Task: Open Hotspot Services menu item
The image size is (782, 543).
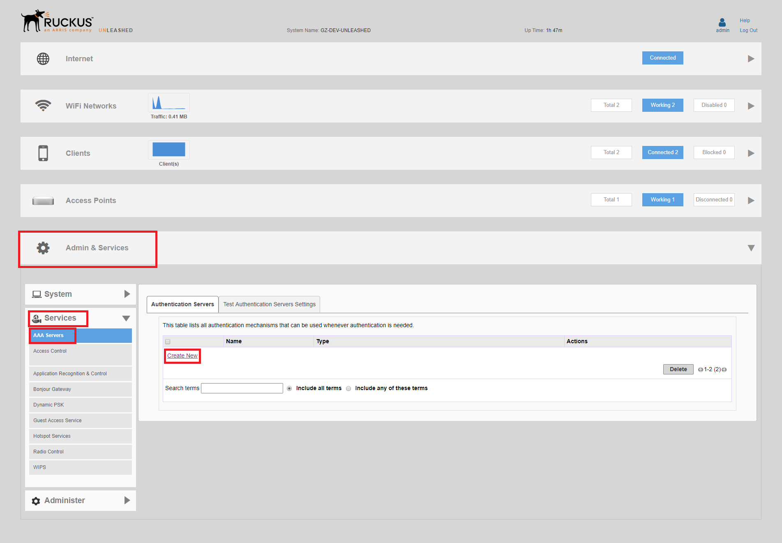Action: (81, 436)
